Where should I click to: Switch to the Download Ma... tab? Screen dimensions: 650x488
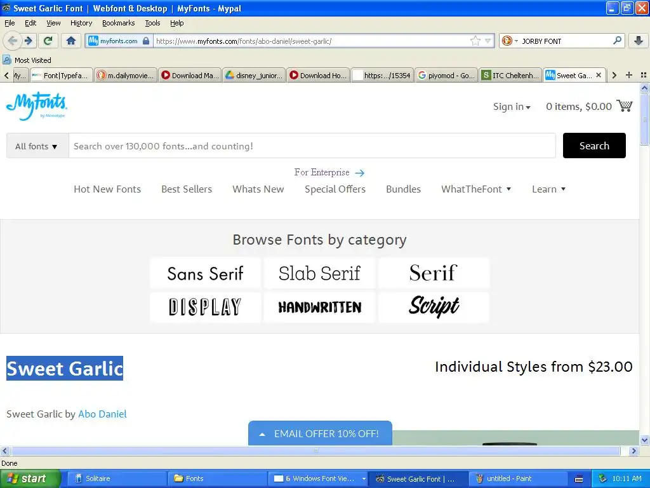tap(190, 75)
